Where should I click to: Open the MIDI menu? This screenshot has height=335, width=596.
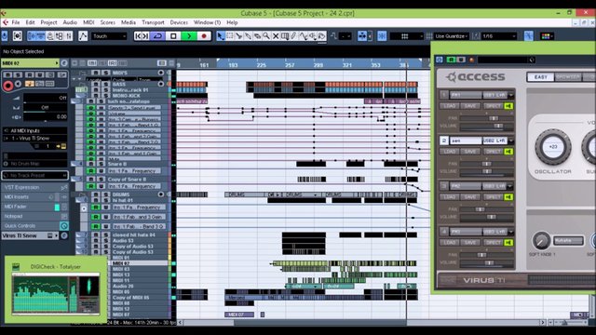88,22
